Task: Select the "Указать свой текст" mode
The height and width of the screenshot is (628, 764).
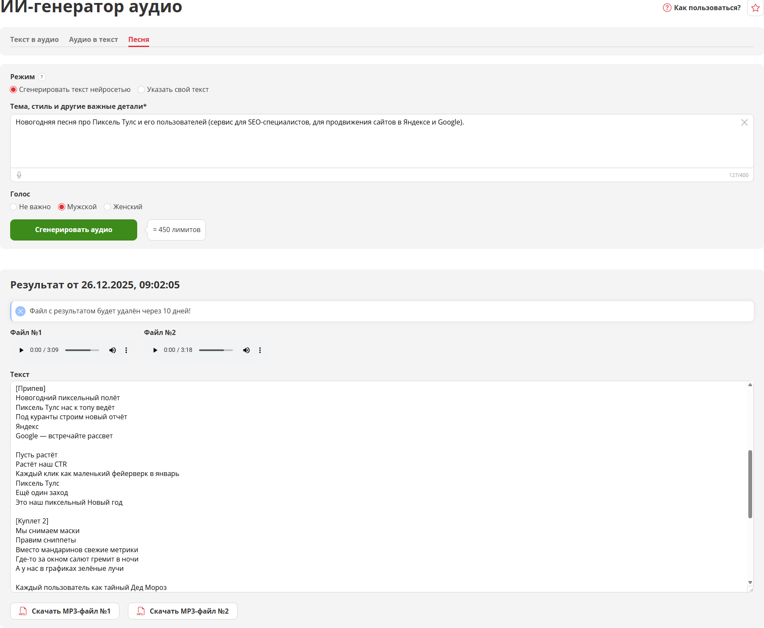Action: [x=141, y=90]
